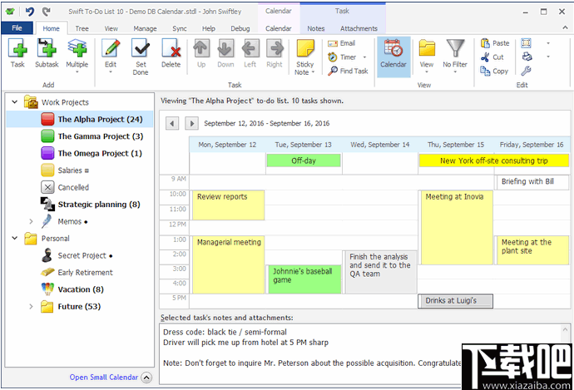Click the Edit task pencil icon

pyautogui.click(x=111, y=49)
